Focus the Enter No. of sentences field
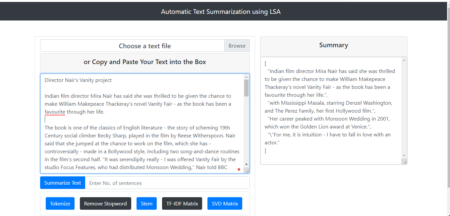Screen dimensions: 450x216 (167, 183)
